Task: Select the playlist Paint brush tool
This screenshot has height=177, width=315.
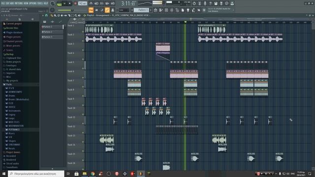Action: [x=55, y=15]
